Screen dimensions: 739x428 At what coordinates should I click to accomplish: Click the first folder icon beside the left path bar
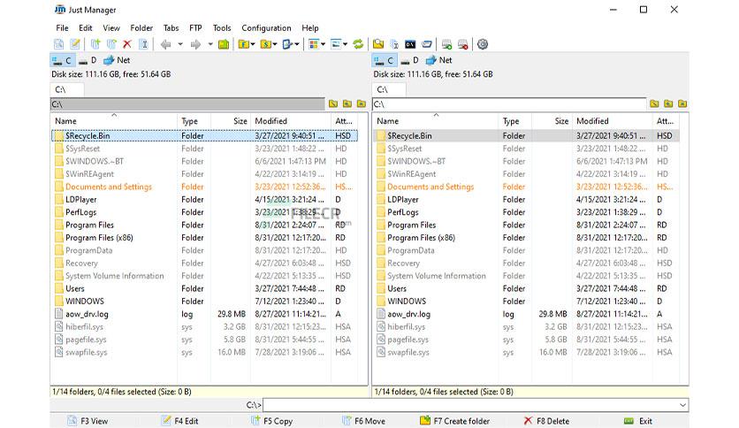tap(333, 103)
